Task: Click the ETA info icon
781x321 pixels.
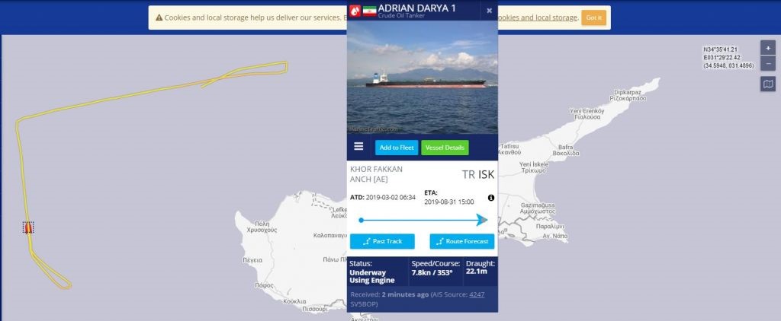Action: pyautogui.click(x=490, y=198)
